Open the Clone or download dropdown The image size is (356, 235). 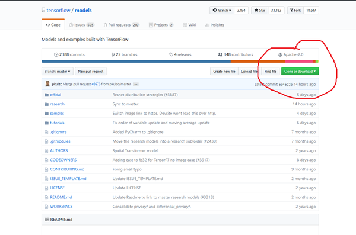(x=300, y=72)
